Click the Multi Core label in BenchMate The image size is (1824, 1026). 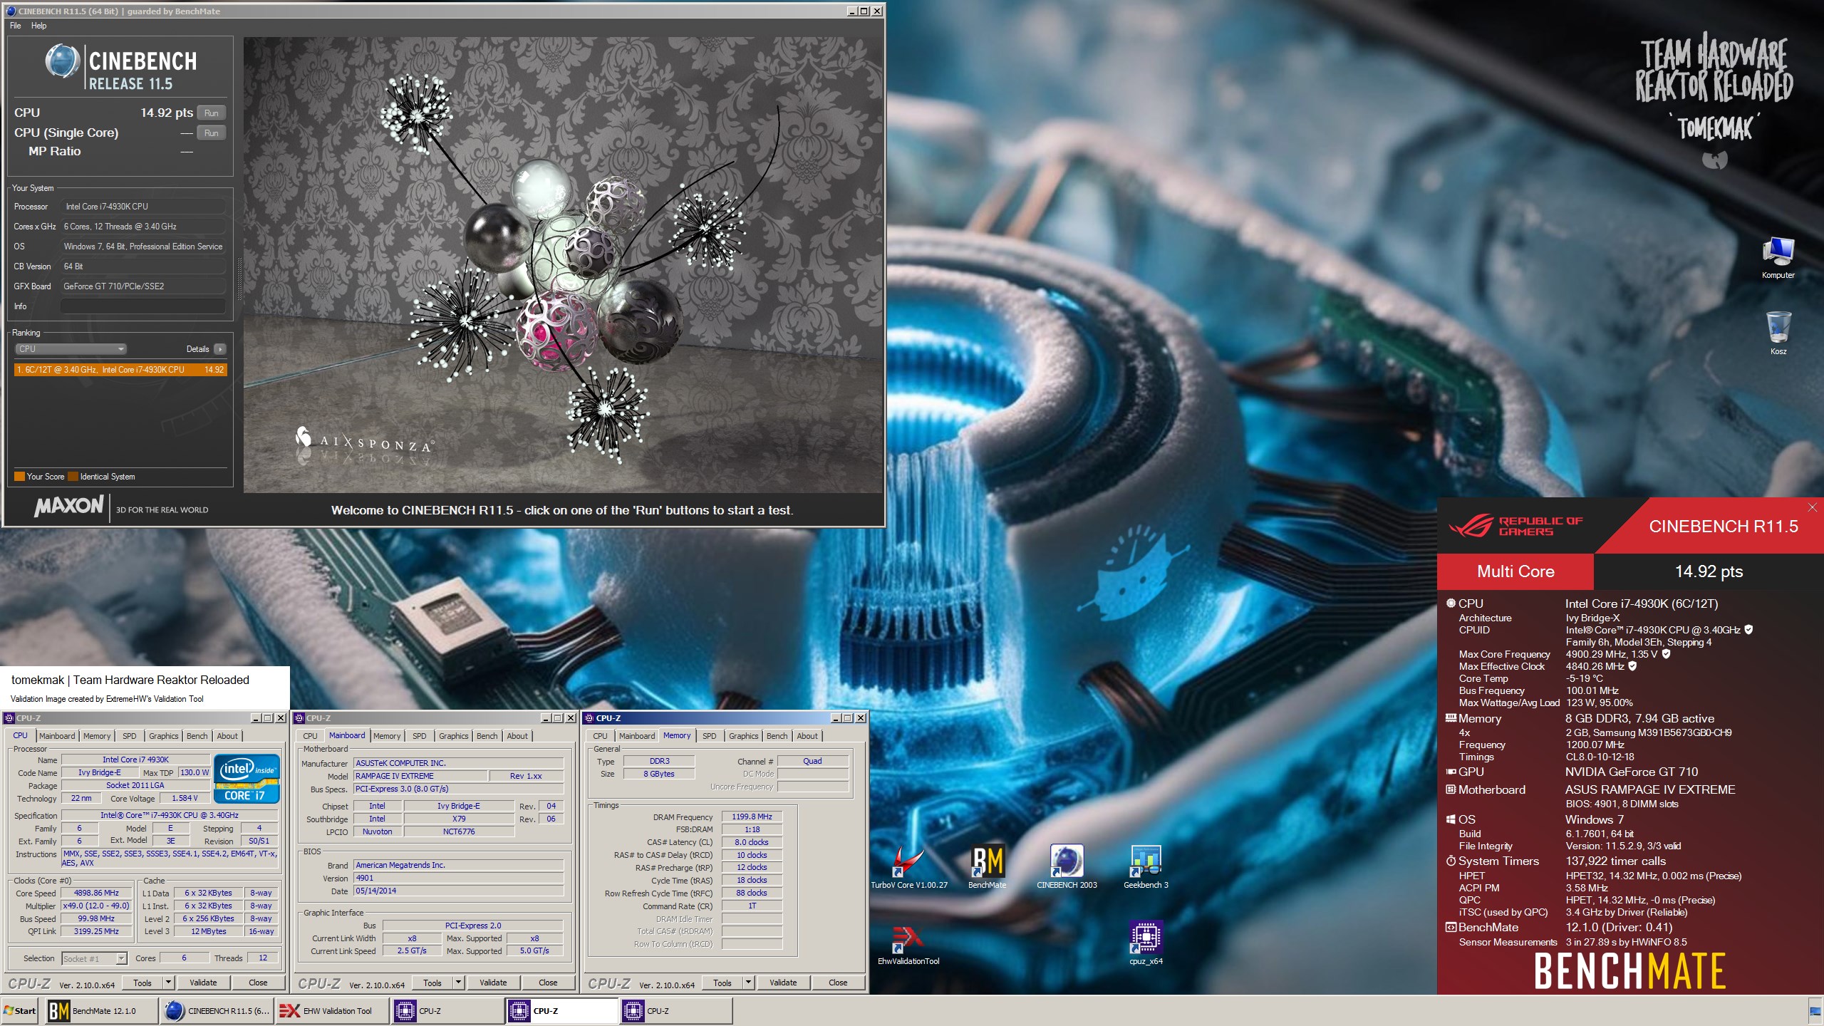pyautogui.click(x=1515, y=571)
